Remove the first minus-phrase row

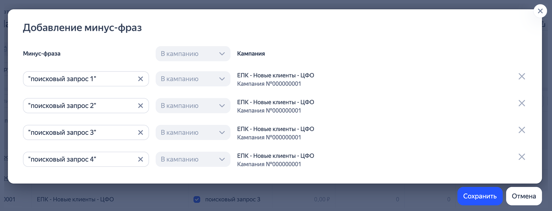[x=521, y=76]
